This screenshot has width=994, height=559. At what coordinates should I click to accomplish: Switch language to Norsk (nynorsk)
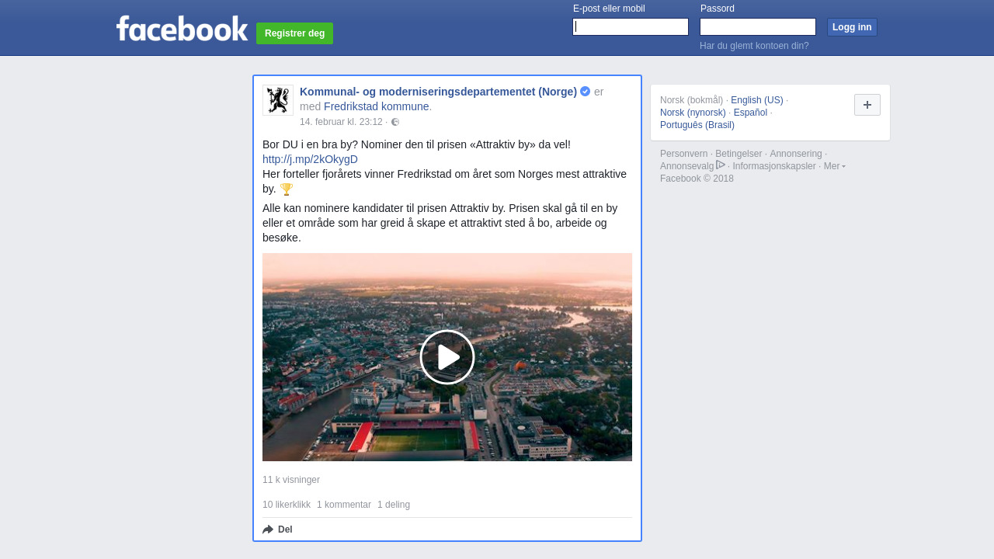693,113
